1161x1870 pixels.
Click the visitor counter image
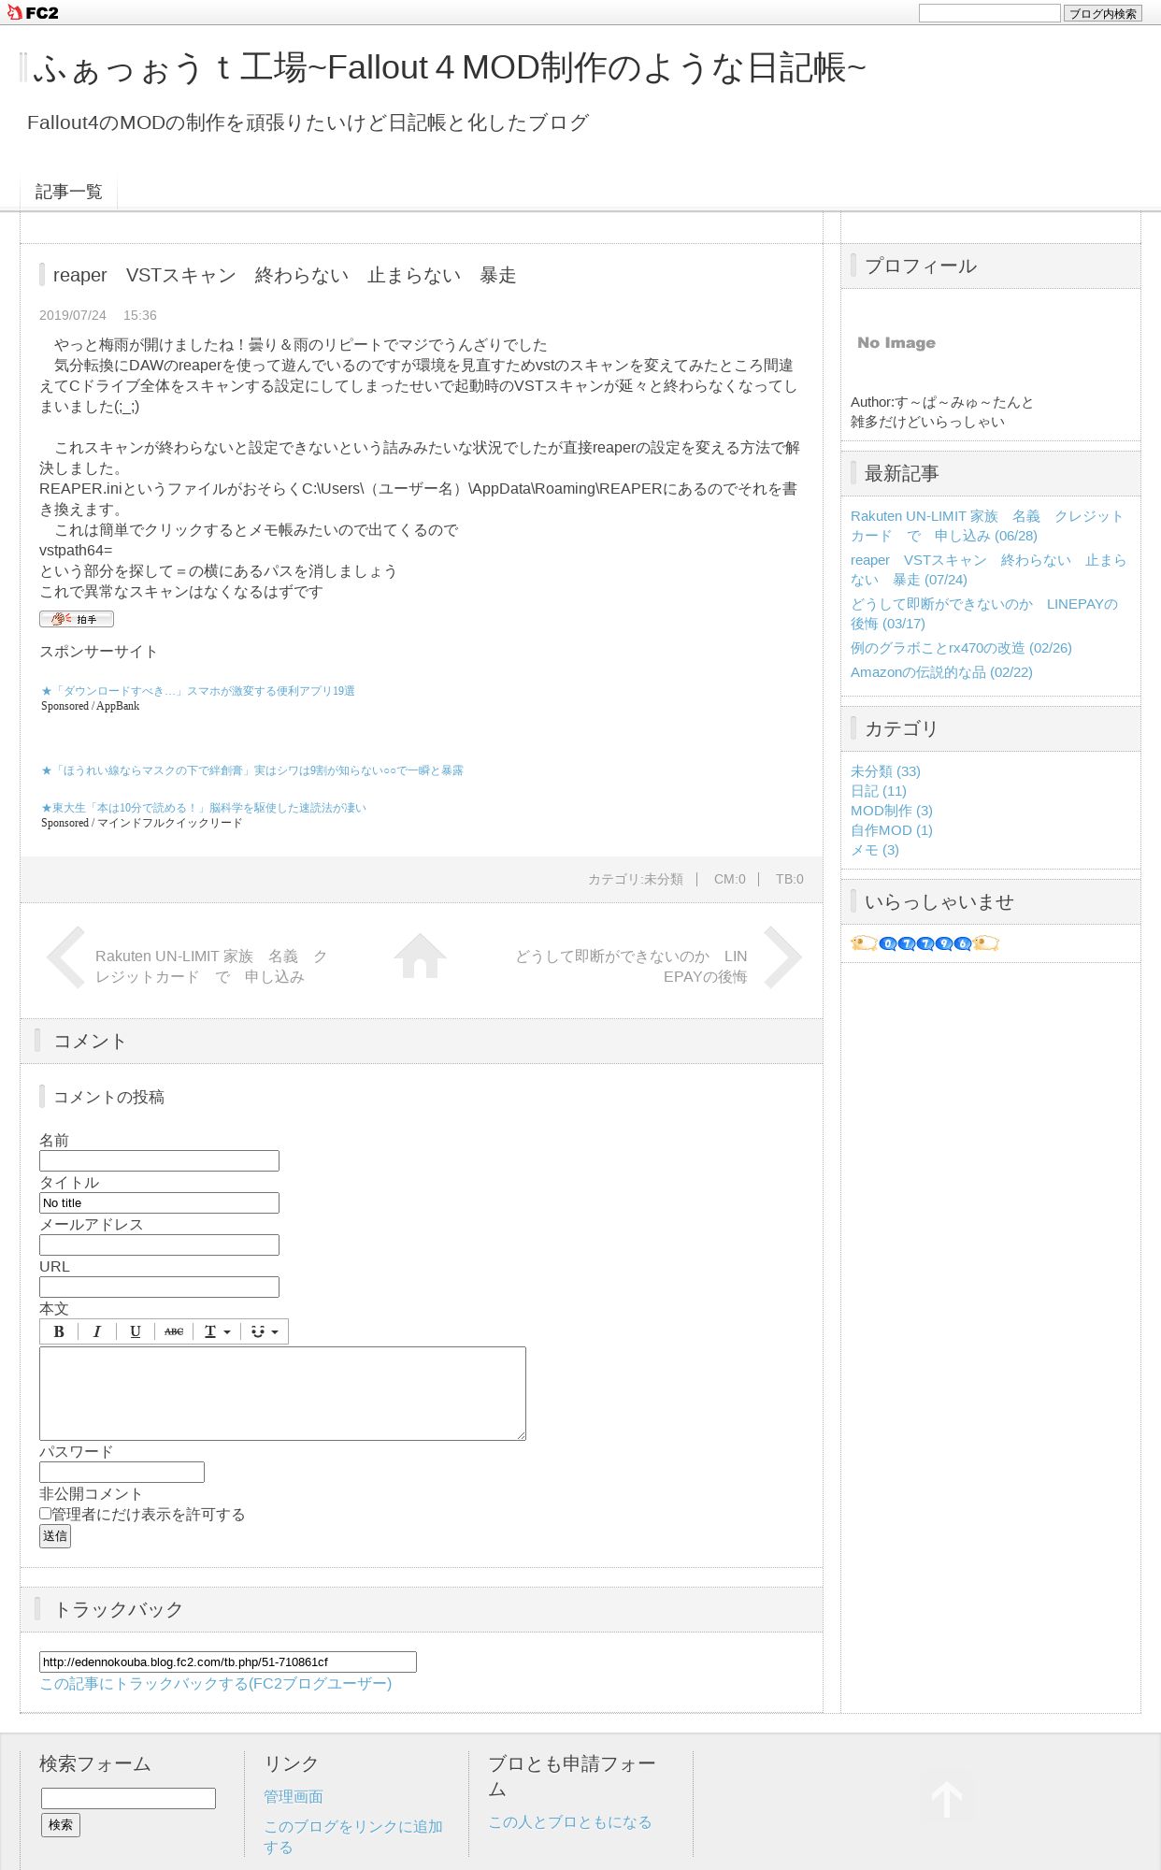click(x=924, y=942)
